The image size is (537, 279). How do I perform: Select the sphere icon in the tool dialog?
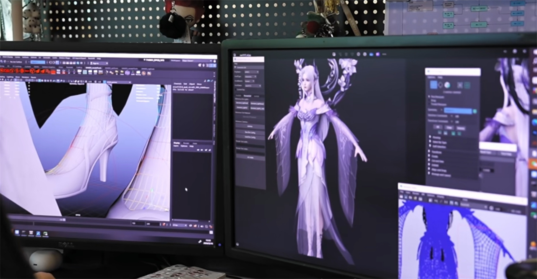click(447, 85)
